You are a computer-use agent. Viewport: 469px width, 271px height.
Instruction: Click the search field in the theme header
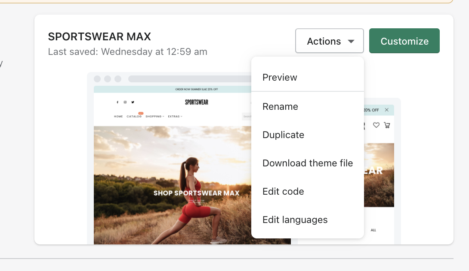247,116
